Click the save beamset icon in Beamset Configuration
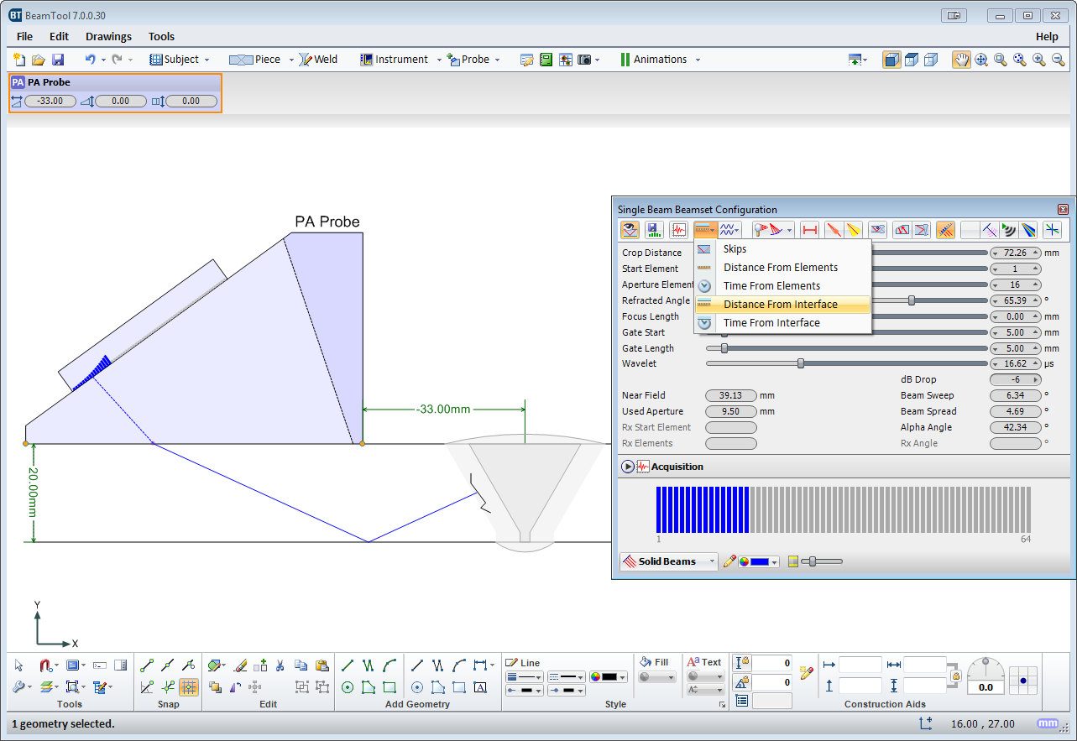Viewport: 1077px width, 741px height. [654, 229]
